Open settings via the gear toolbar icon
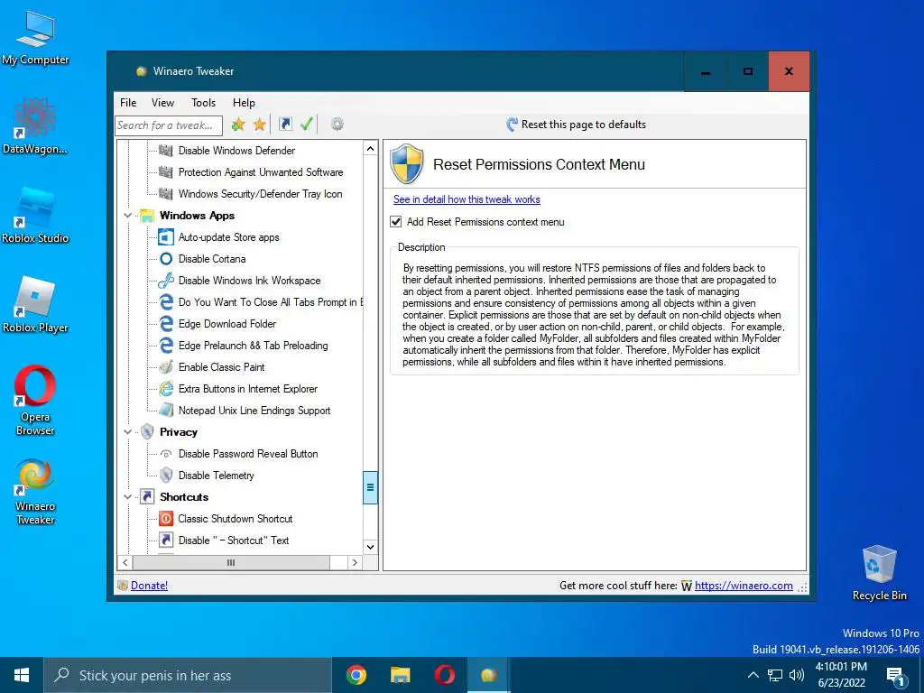This screenshot has width=924, height=693. point(337,124)
